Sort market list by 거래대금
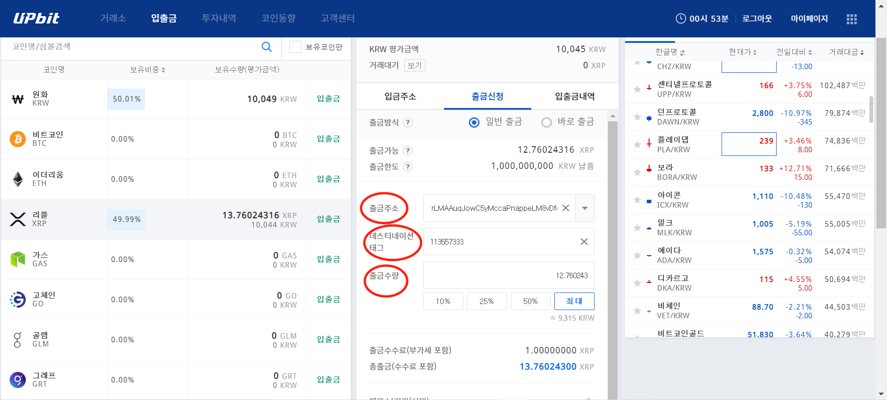 [x=846, y=52]
